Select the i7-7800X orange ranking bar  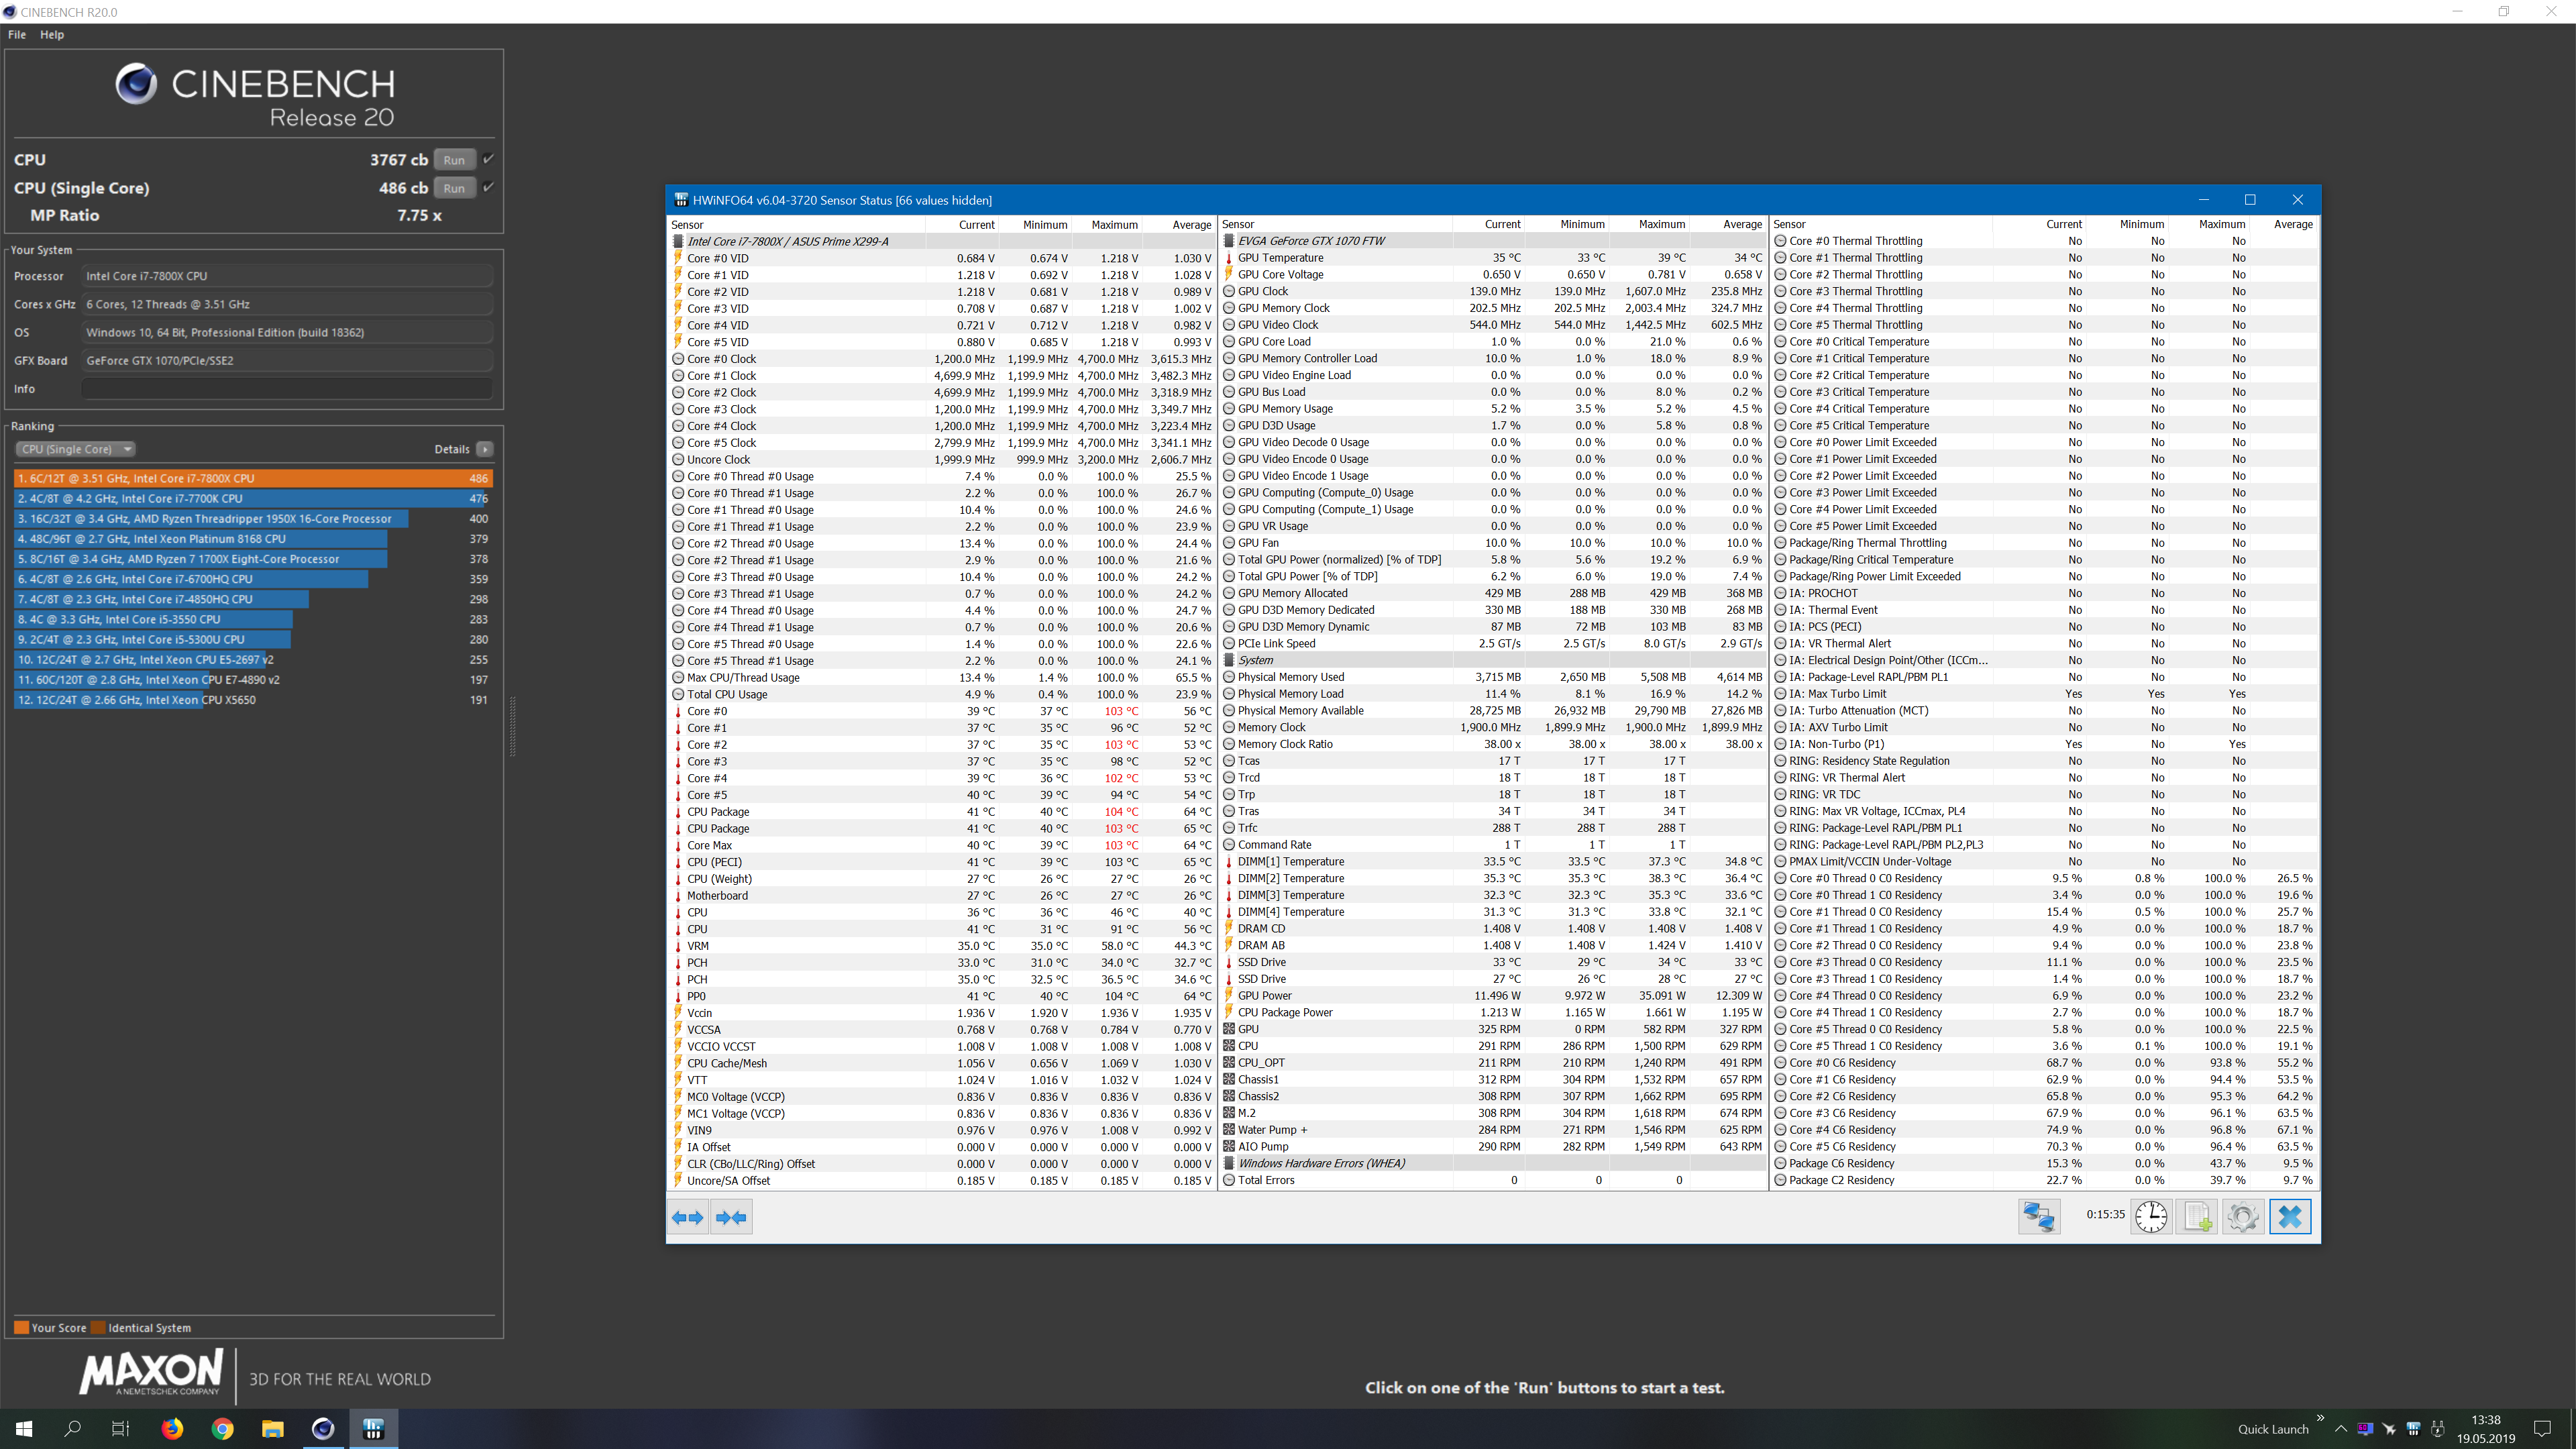[x=252, y=478]
